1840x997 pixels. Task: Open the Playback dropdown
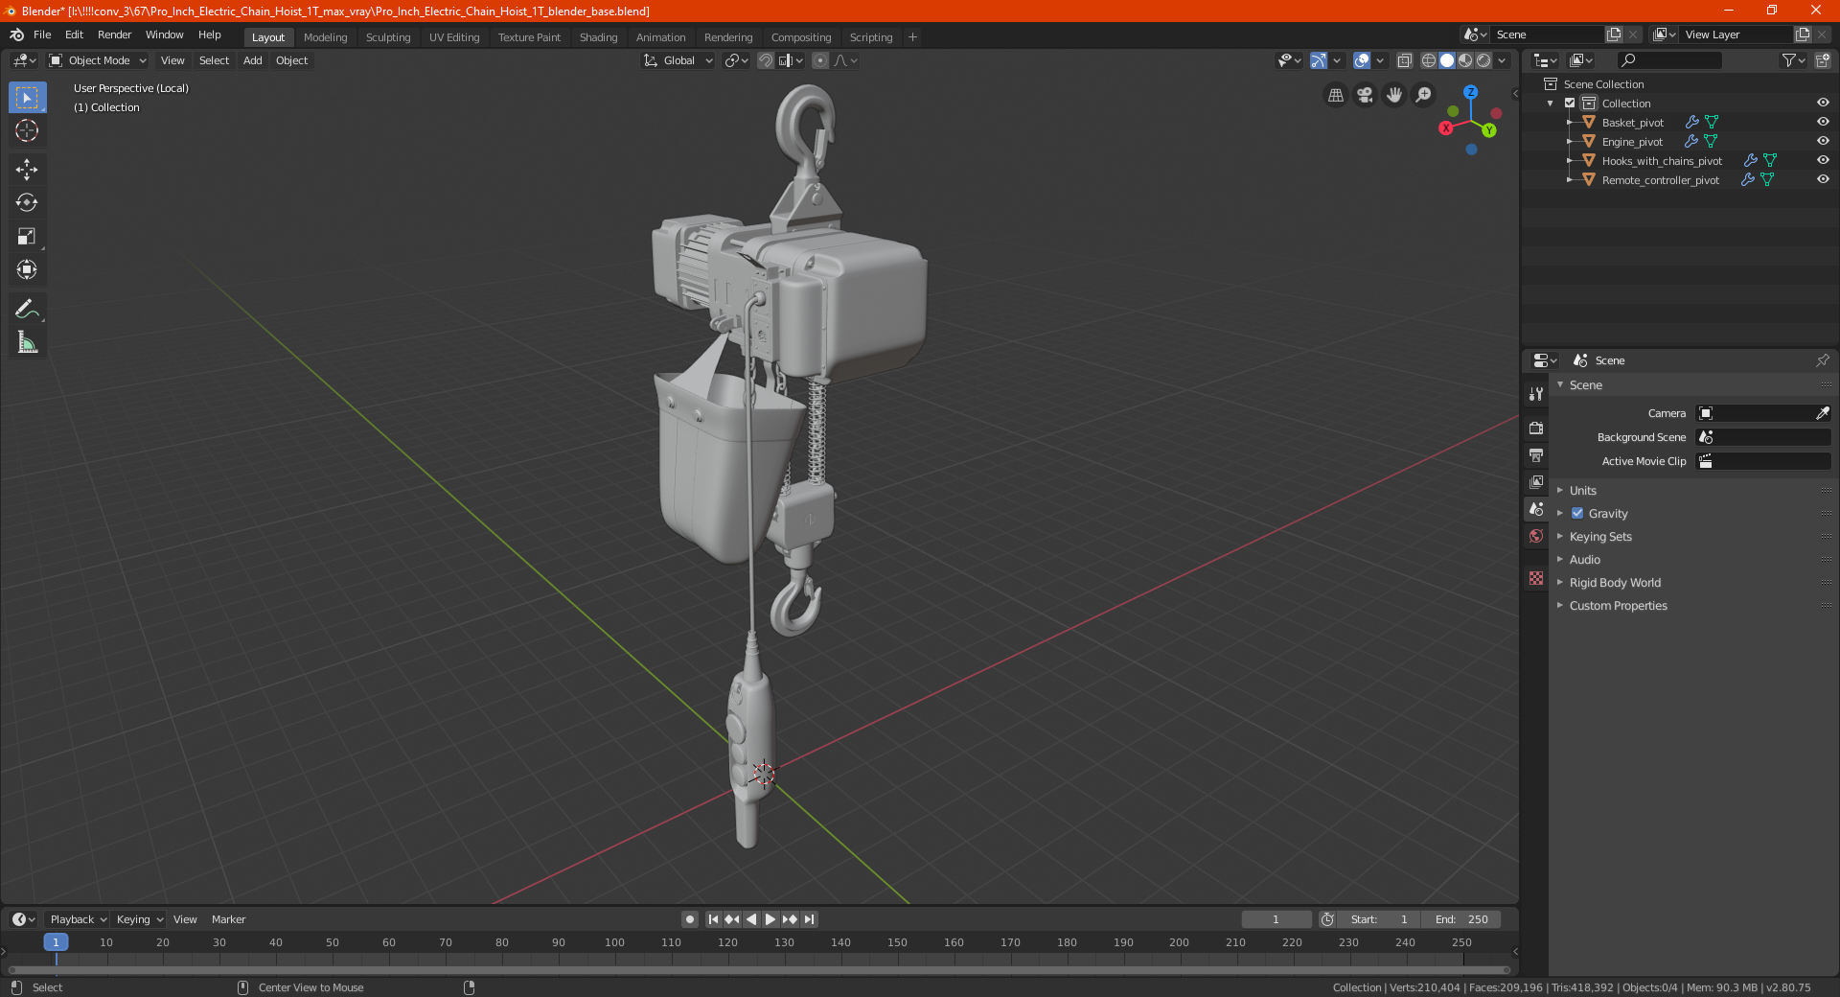pos(78,919)
